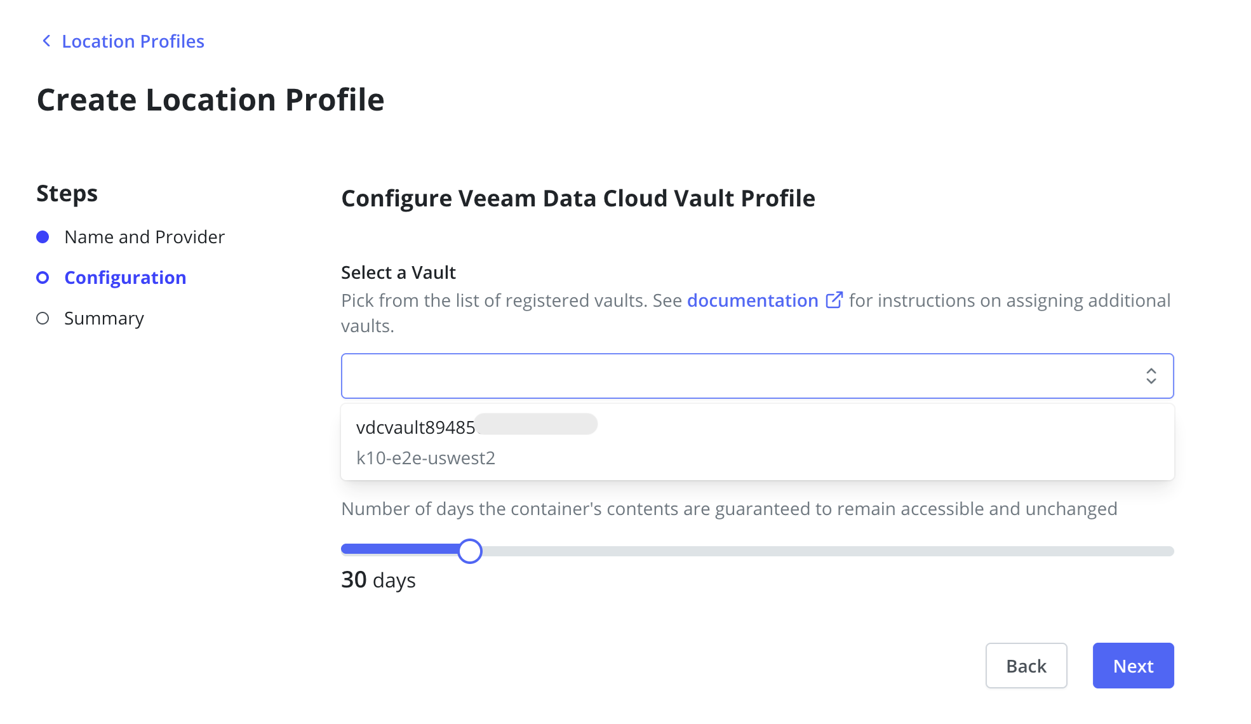This screenshot has height=724, width=1251.
Task: Click the back chevron beside Location Profiles
Action: [46, 41]
